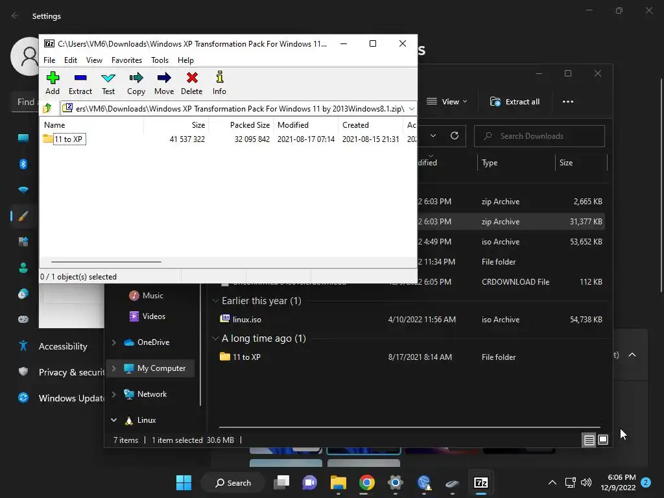Open File Explorer from the taskbar
The height and width of the screenshot is (498, 664).
(x=338, y=482)
